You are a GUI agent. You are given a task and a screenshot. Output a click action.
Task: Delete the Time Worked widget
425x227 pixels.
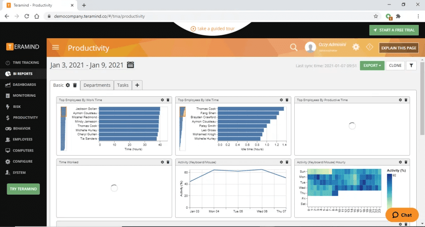click(168, 162)
